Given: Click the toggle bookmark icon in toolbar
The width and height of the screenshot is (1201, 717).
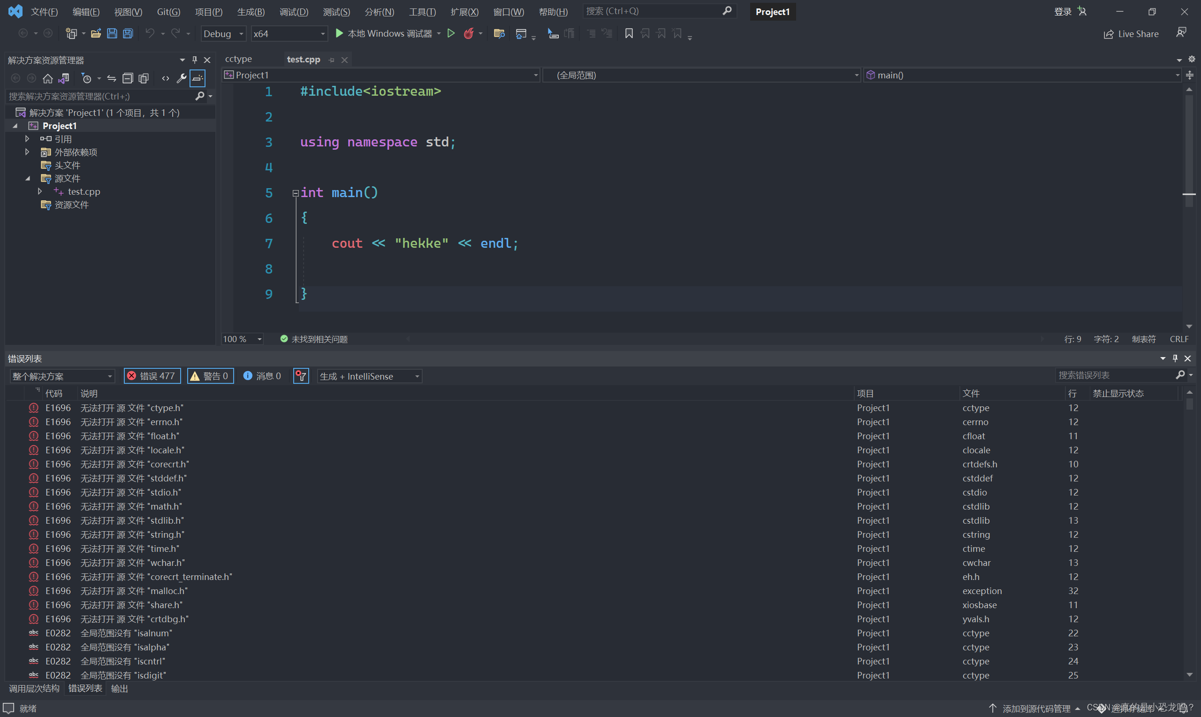Looking at the screenshot, I should (629, 33).
